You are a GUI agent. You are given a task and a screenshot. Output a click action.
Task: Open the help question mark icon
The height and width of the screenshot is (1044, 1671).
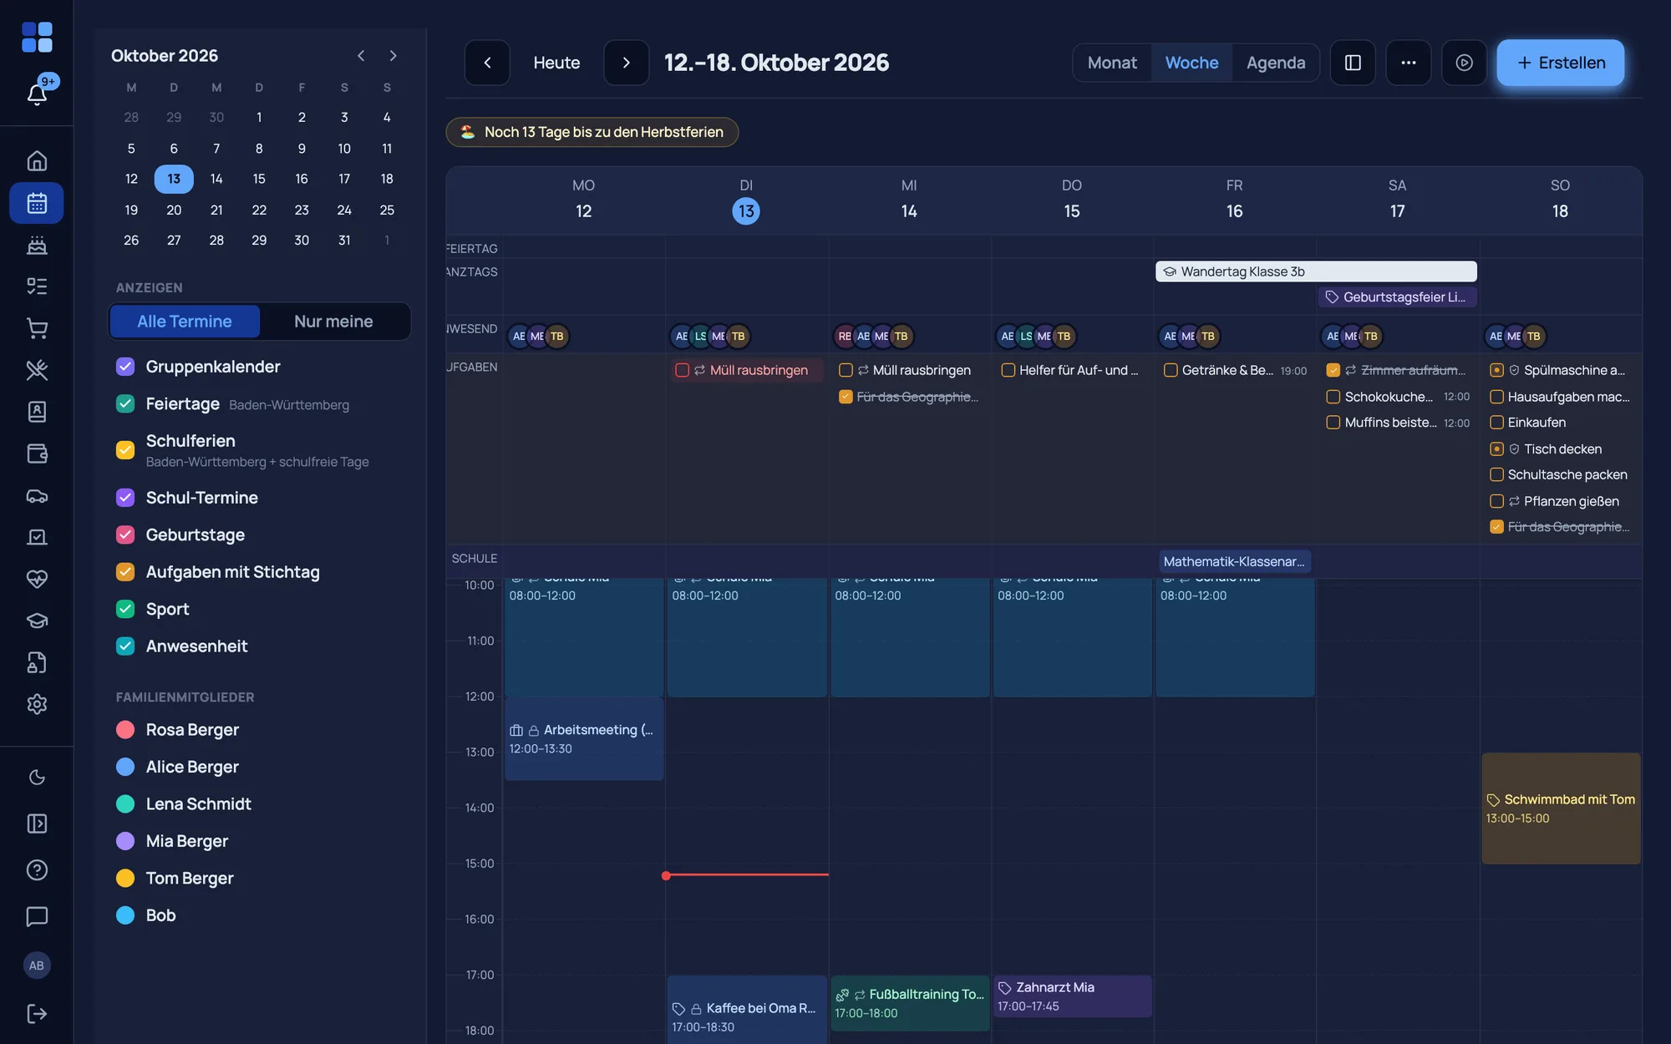point(37,870)
